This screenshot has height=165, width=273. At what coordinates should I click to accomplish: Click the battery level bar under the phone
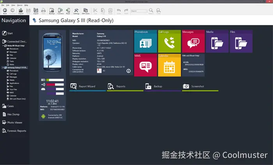[55, 80]
